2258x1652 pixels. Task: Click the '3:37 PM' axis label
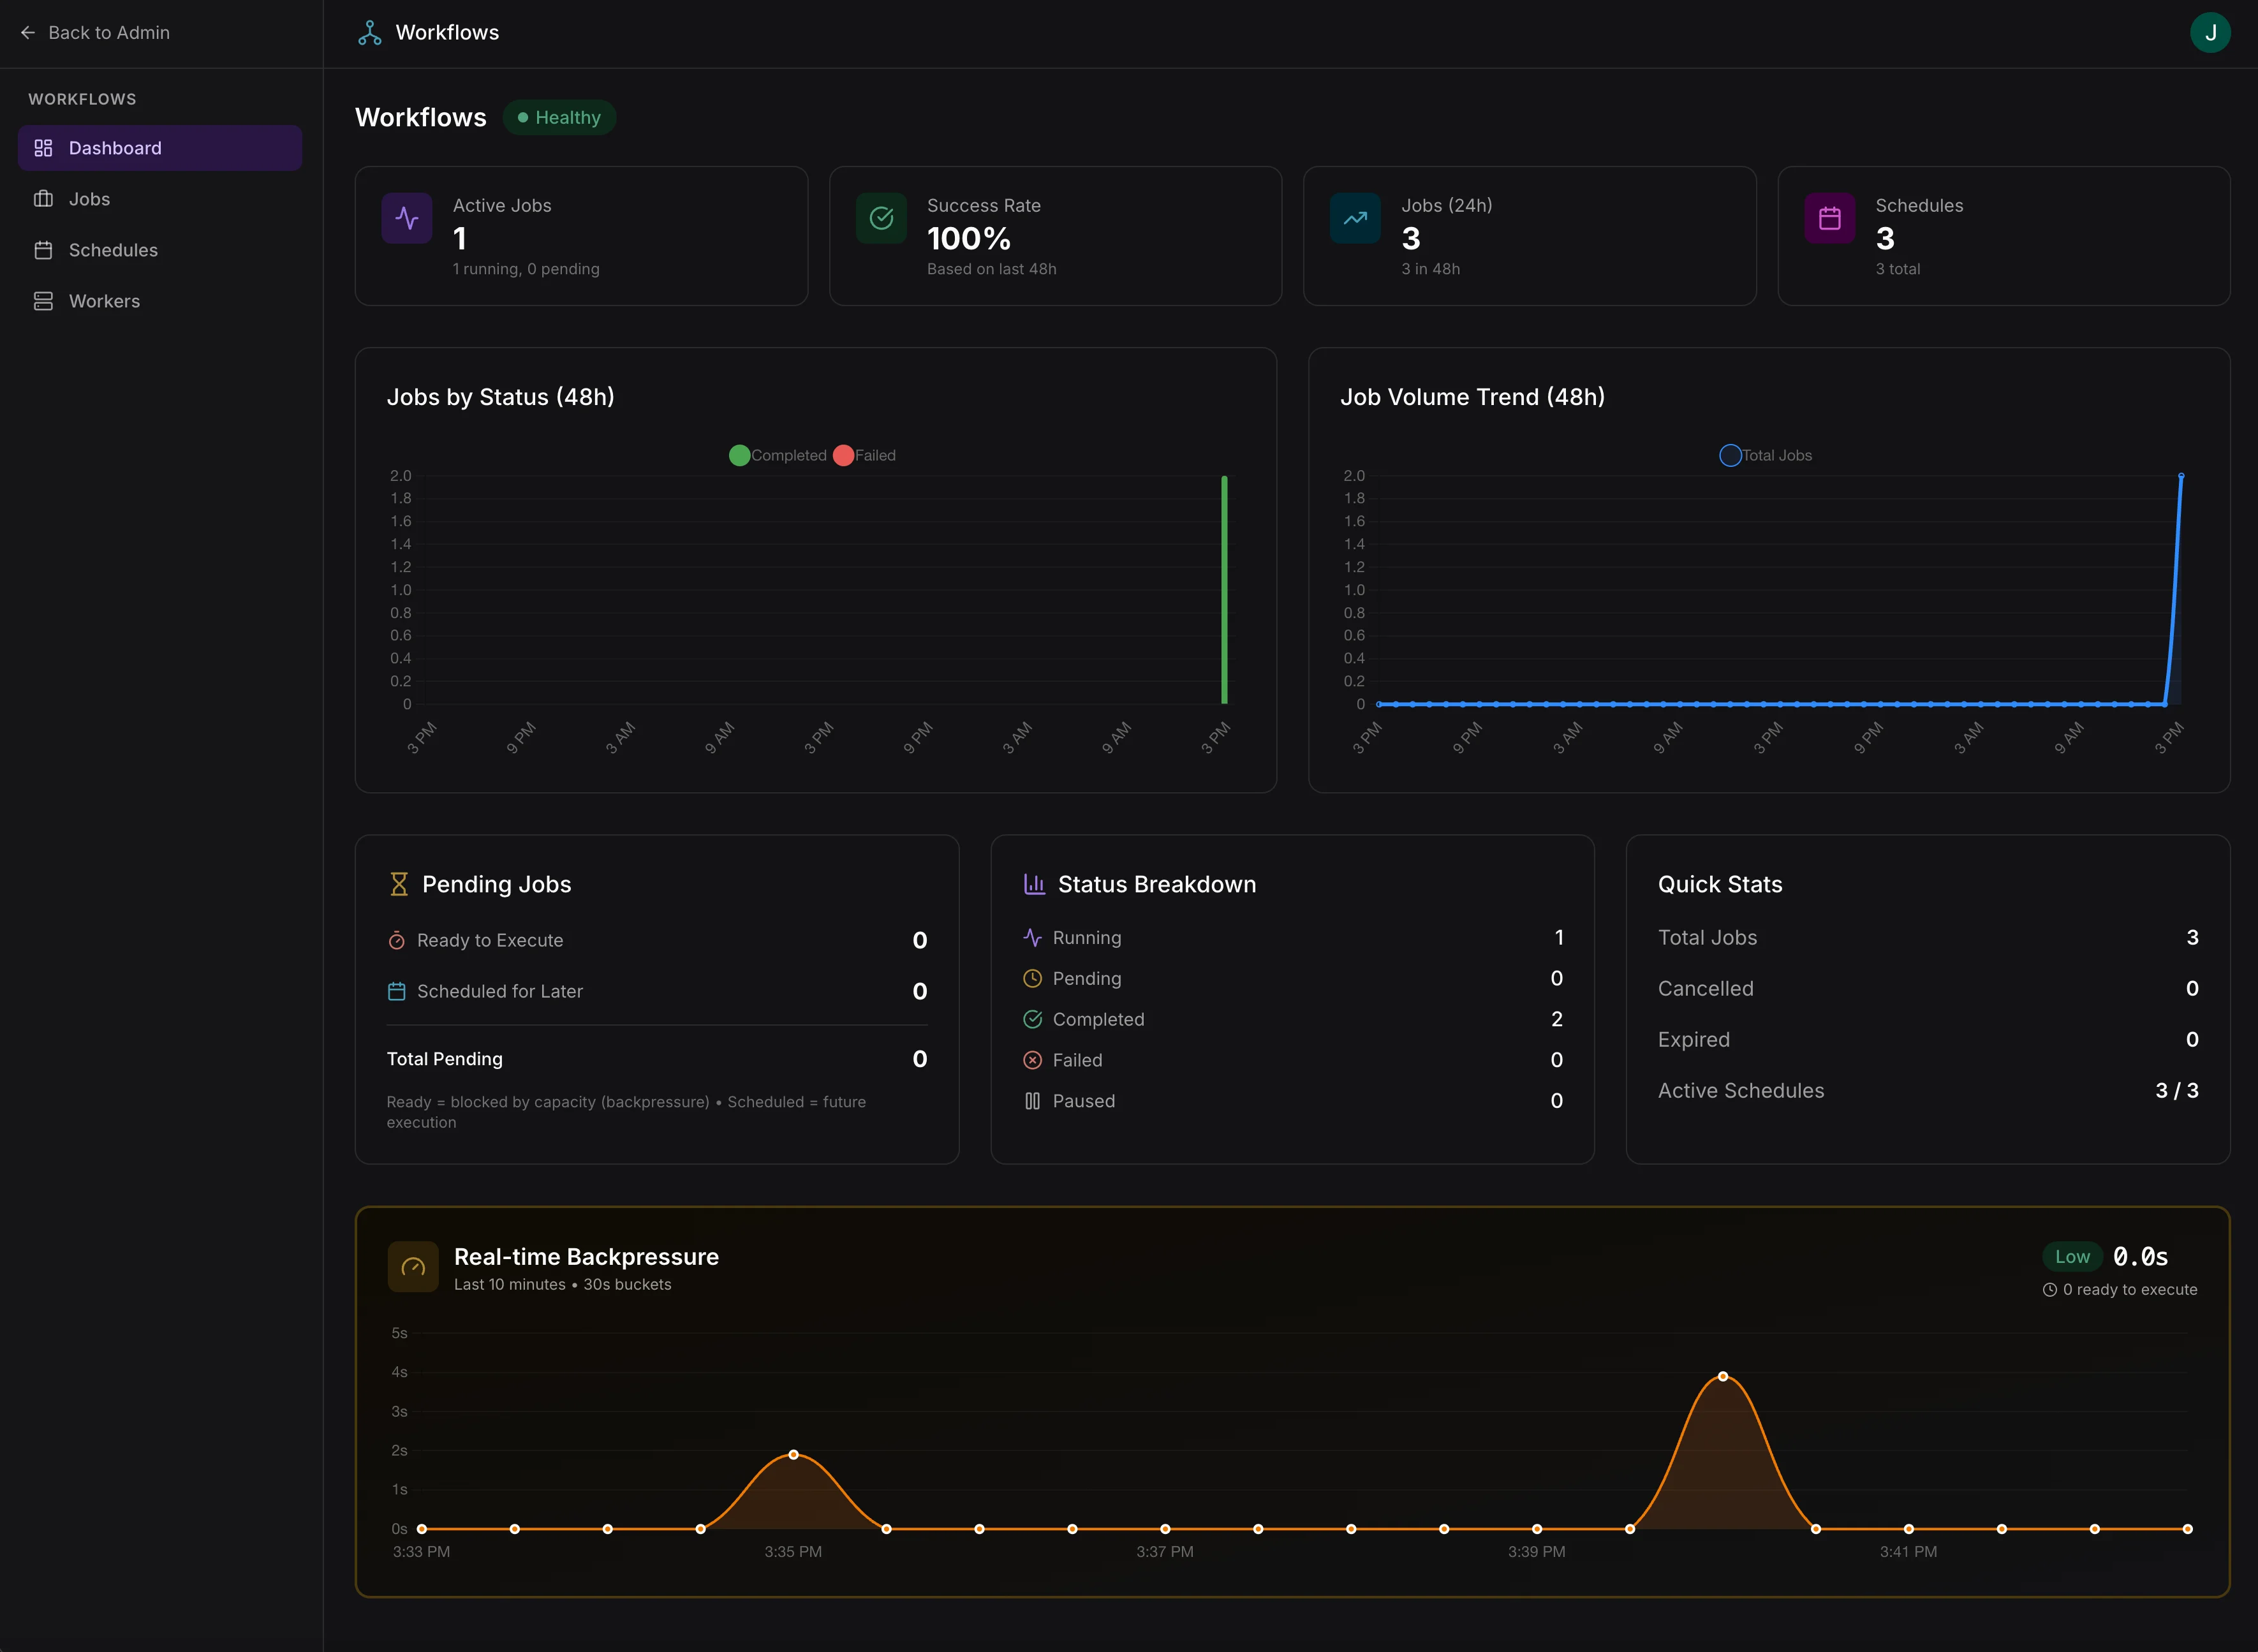click(x=1164, y=1552)
